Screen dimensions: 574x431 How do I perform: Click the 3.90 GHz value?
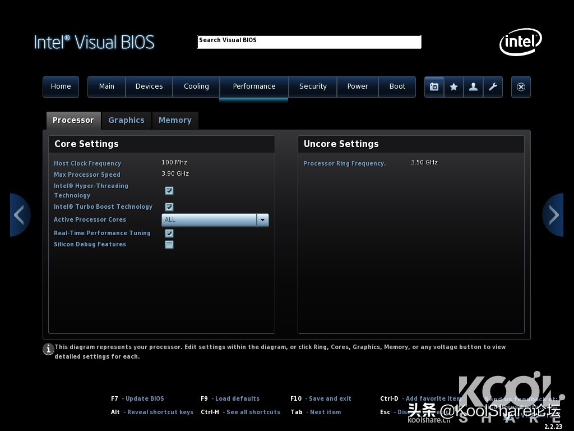point(175,174)
